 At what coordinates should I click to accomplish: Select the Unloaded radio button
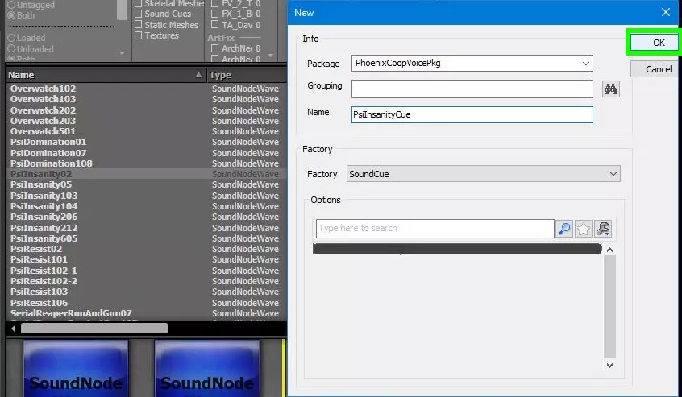click(11, 48)
